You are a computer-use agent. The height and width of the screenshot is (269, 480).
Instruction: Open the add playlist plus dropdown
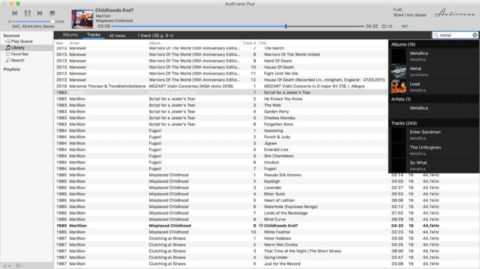pyautogui.click(x=7, y=266)
